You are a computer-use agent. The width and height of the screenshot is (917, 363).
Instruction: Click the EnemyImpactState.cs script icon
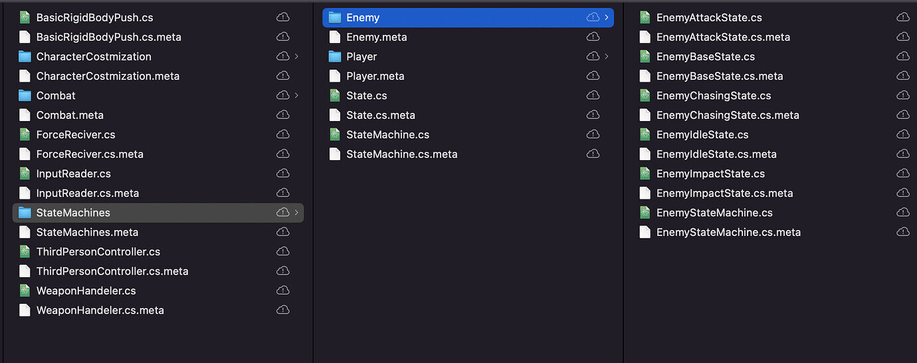point(645,174)
